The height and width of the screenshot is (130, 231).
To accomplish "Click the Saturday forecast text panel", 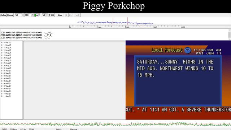I will [178, 81].
